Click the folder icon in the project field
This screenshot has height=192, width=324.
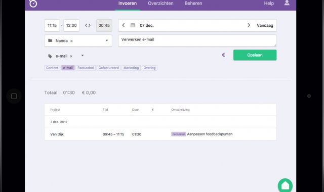pos(50,40)
